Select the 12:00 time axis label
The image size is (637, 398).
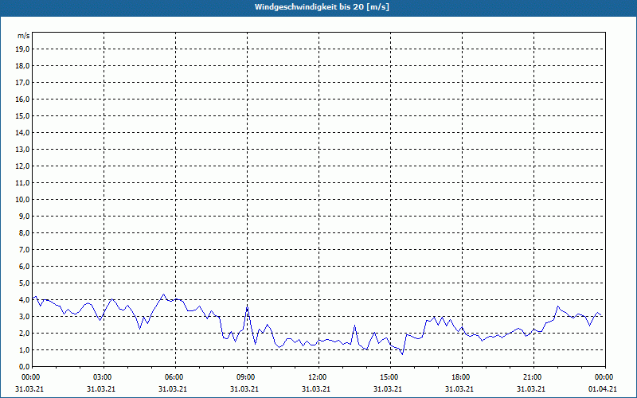point(318,377)
